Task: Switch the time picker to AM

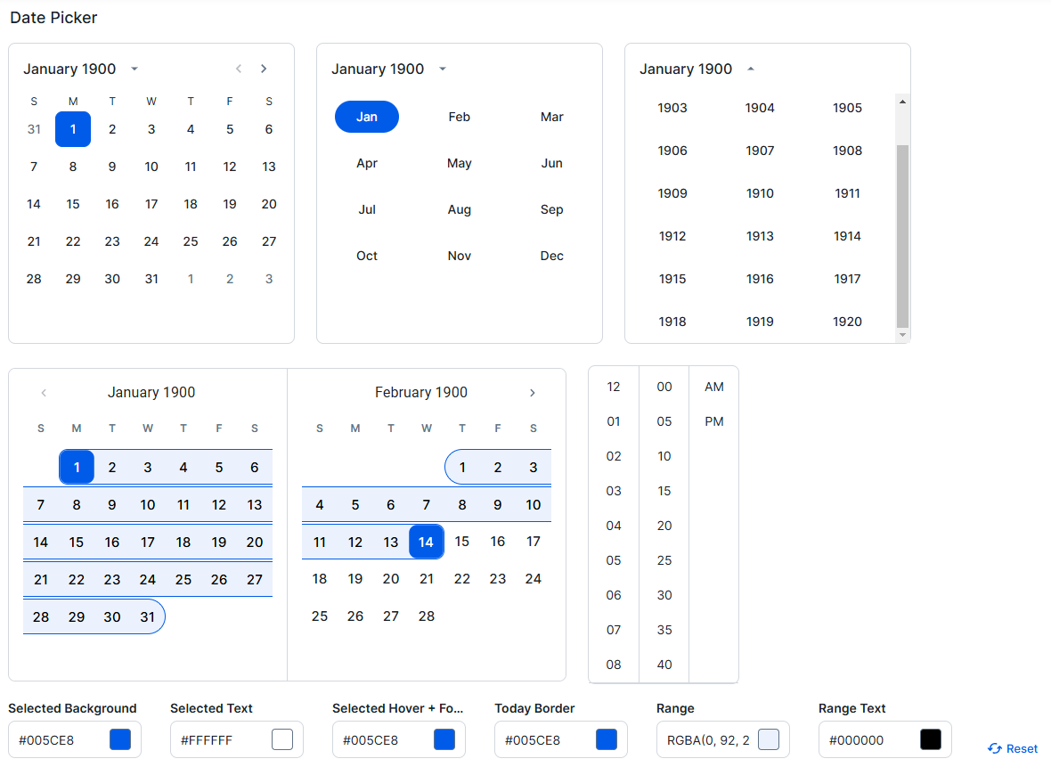Action: (x=713, y=386)
